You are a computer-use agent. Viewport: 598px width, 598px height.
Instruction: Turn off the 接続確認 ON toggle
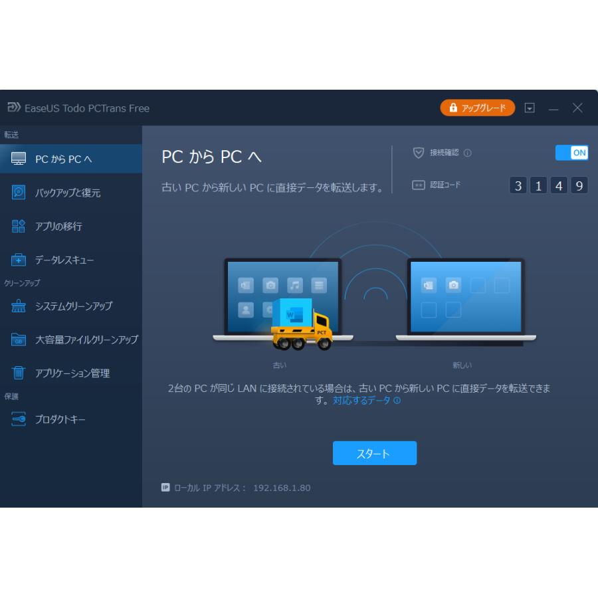pyautogui.click(x=571, y=153)
